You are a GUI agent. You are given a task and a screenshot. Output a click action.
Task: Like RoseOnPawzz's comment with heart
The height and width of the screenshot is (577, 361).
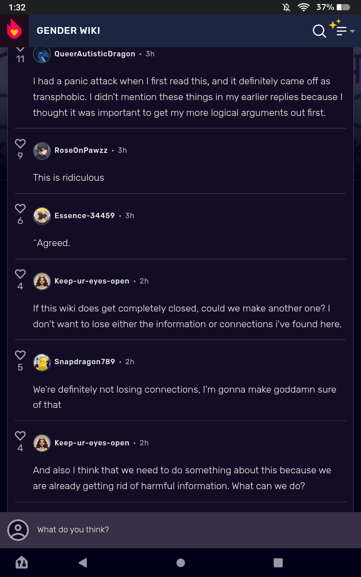coord(20,143)
